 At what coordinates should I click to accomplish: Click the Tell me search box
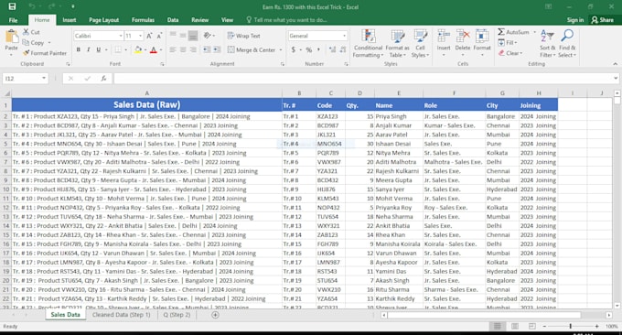pos(286,20)
